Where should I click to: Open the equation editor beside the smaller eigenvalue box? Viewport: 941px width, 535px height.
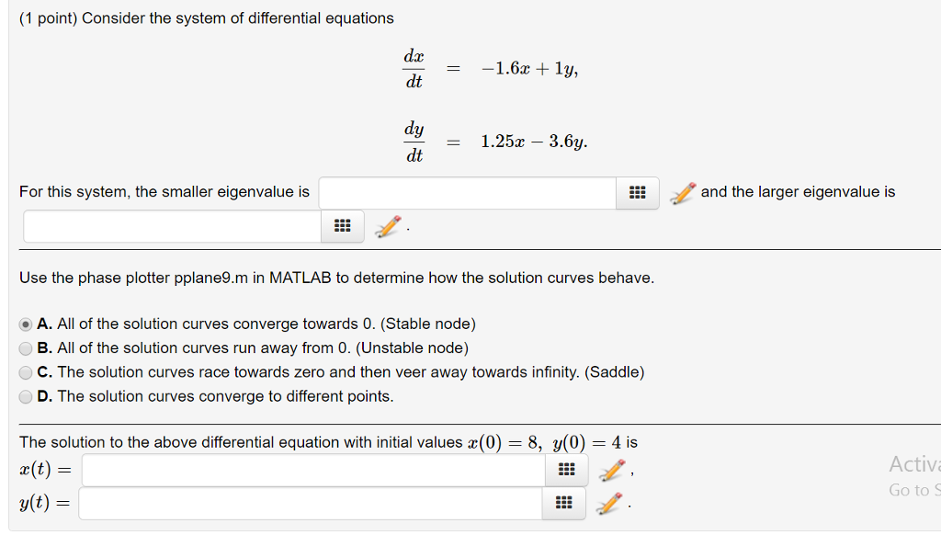[682, 192]
